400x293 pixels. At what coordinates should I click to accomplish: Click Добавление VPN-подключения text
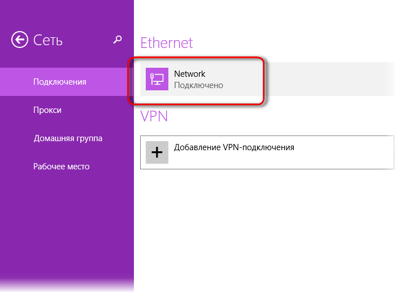(x=234, y=147)
